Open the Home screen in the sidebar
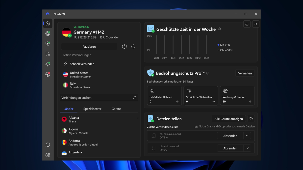Viewport: 303px width, 170px height. coord(48,23)
